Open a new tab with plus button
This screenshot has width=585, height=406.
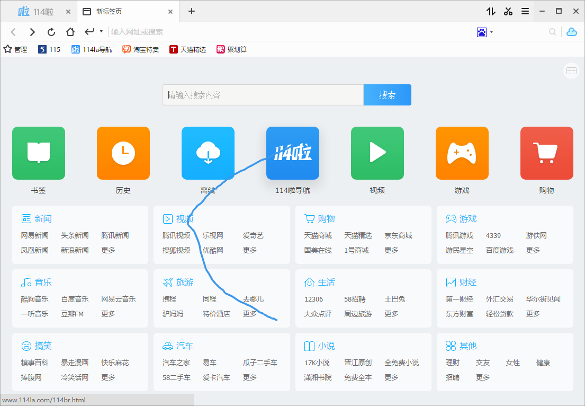click(192, 11)
